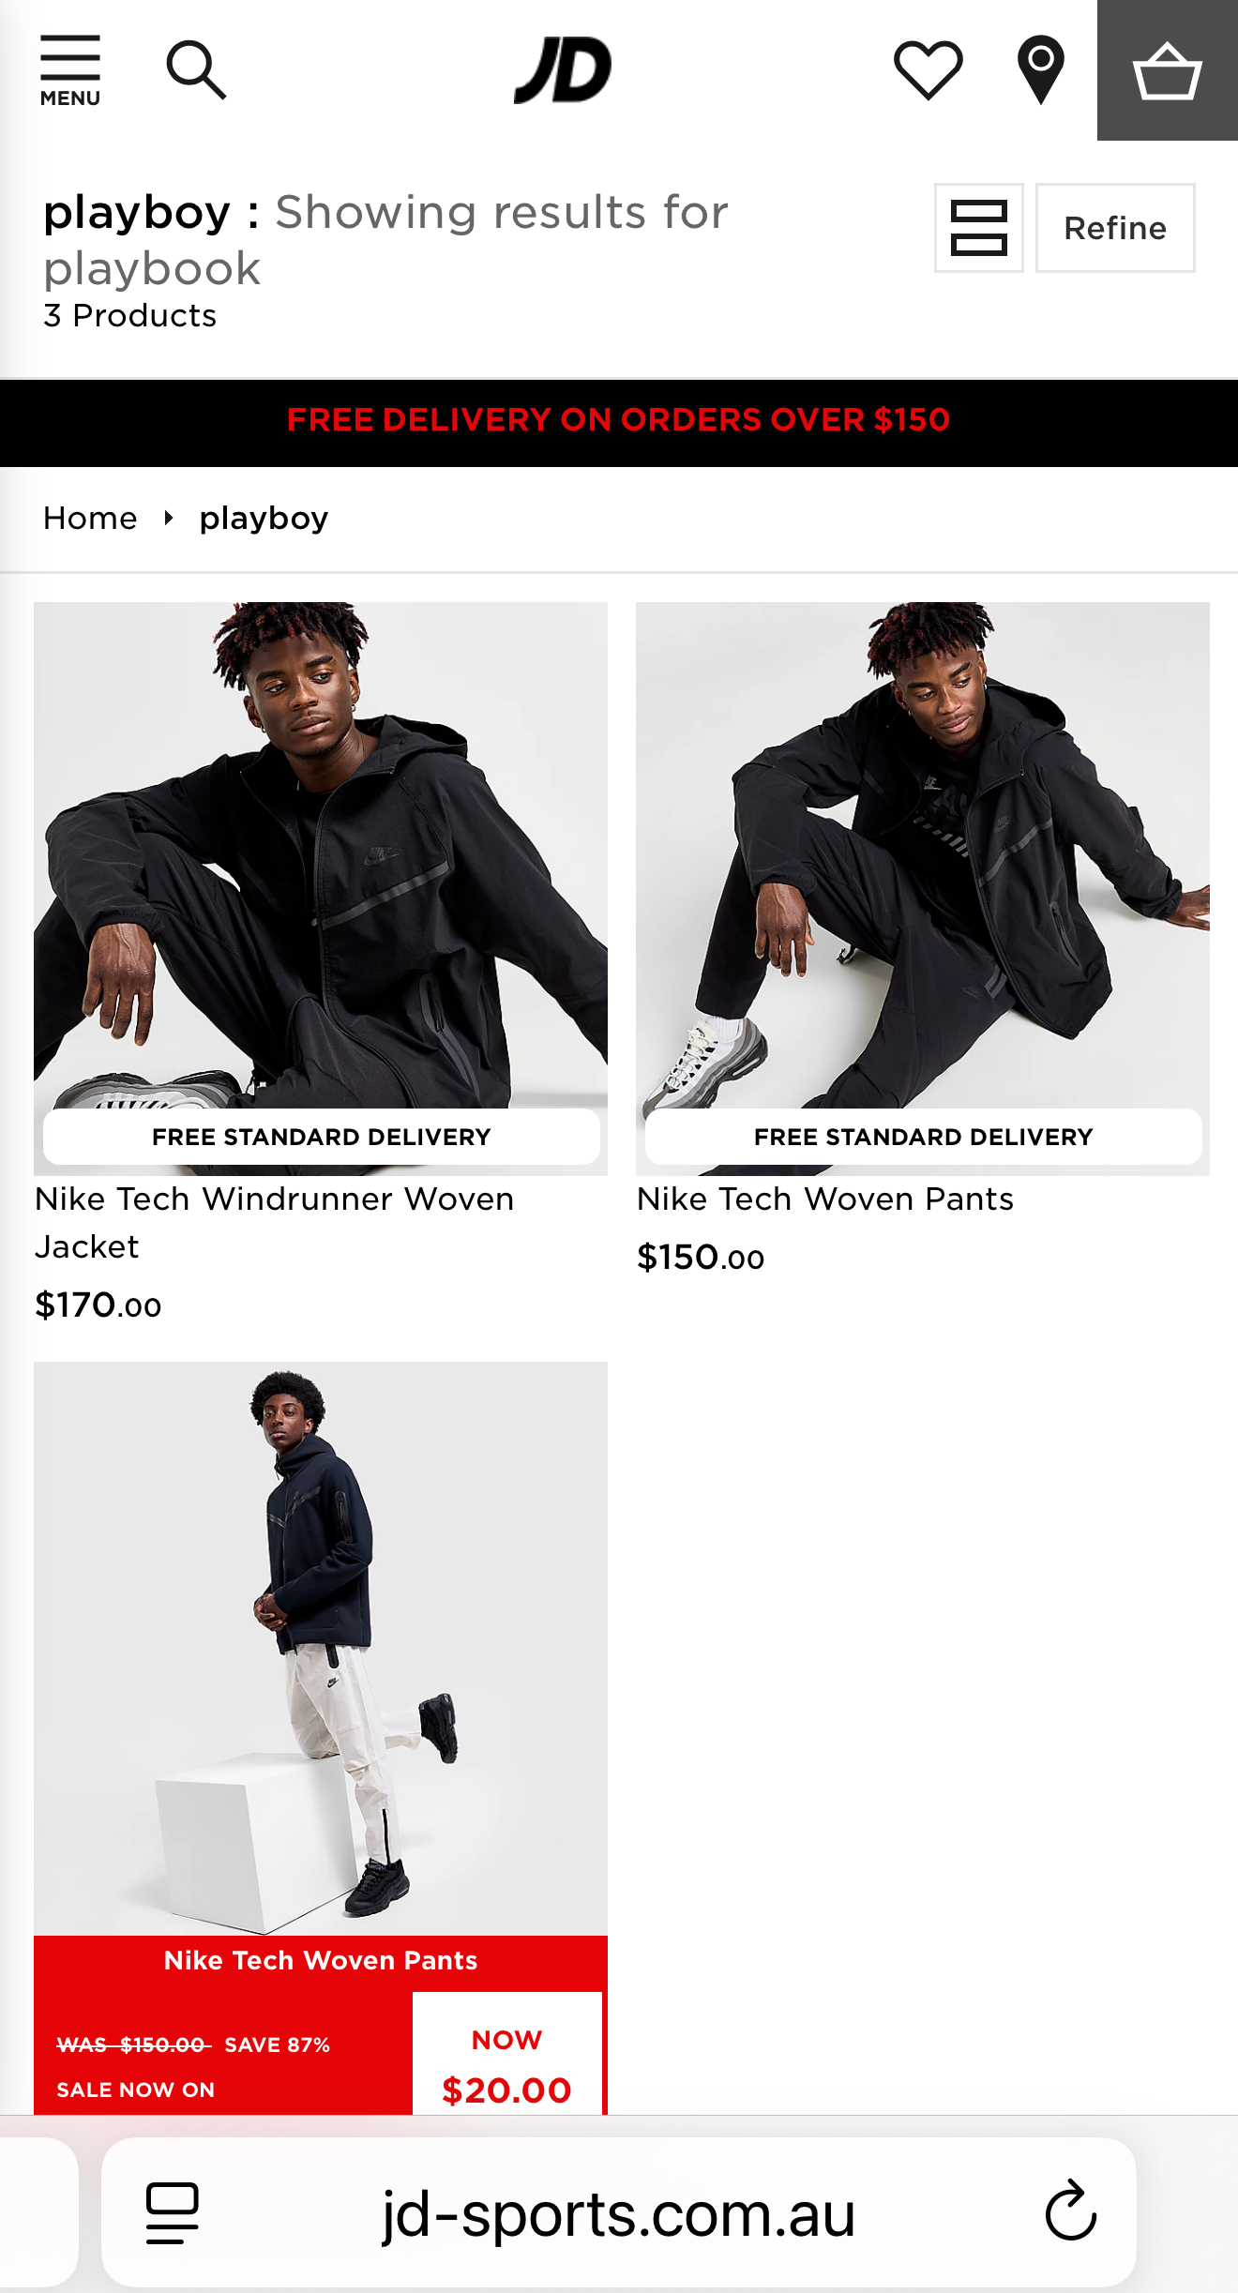Toggle the product grid layout view
The image size is (1238, 2293).
[x=978, y=228]
